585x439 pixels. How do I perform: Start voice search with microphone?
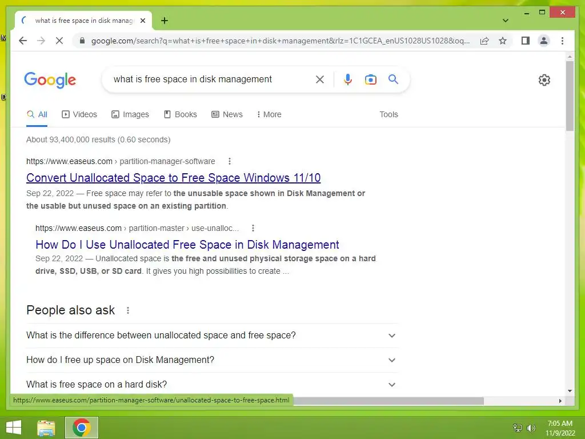348,79
